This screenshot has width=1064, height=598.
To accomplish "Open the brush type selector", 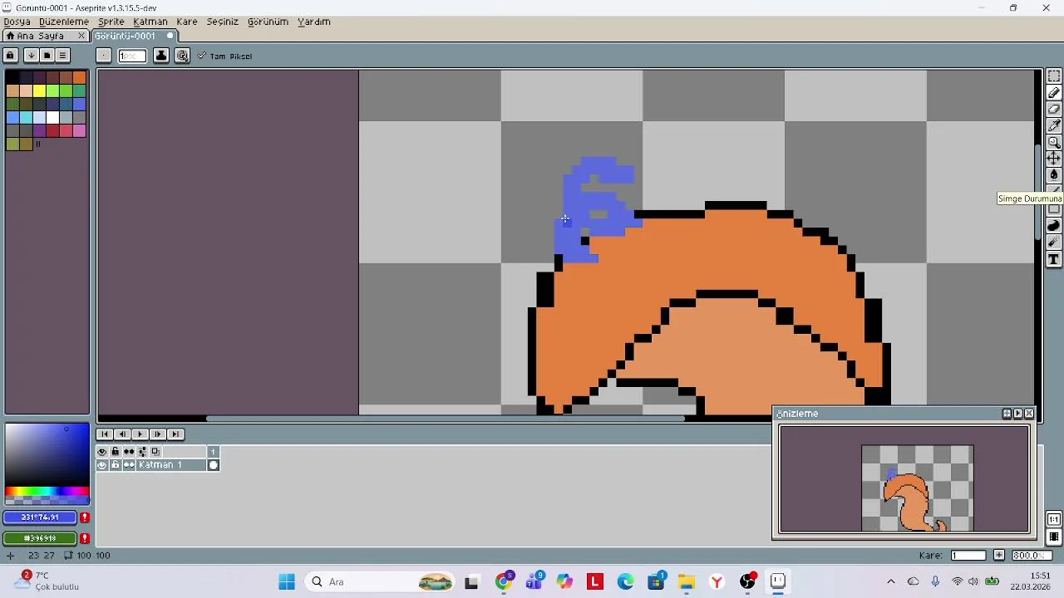I will tap(103, 56).
